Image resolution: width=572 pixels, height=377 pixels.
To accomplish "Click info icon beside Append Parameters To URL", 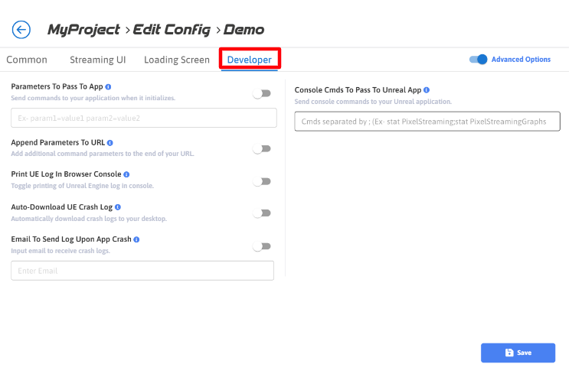I will coord(110,143).
